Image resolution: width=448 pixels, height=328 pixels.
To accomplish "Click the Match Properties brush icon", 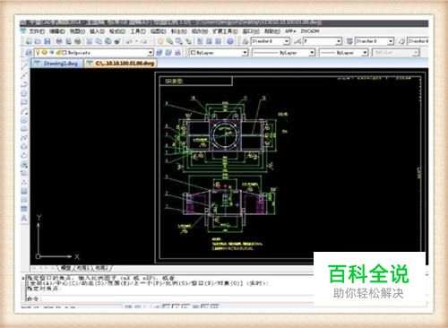I will (117, 41).
